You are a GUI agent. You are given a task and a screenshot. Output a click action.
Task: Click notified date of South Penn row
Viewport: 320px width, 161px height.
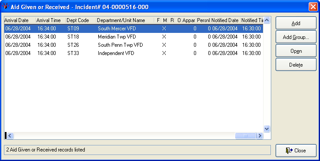225,45
